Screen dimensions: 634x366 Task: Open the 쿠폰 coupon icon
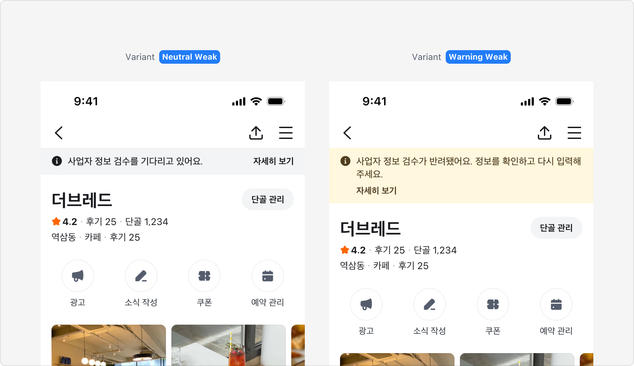204,276
